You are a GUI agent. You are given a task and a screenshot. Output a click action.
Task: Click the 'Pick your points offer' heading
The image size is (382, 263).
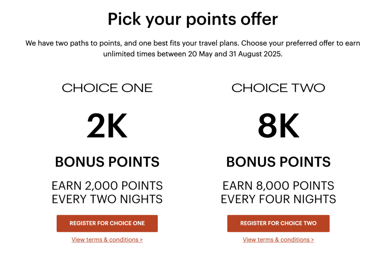coord(193,19)
